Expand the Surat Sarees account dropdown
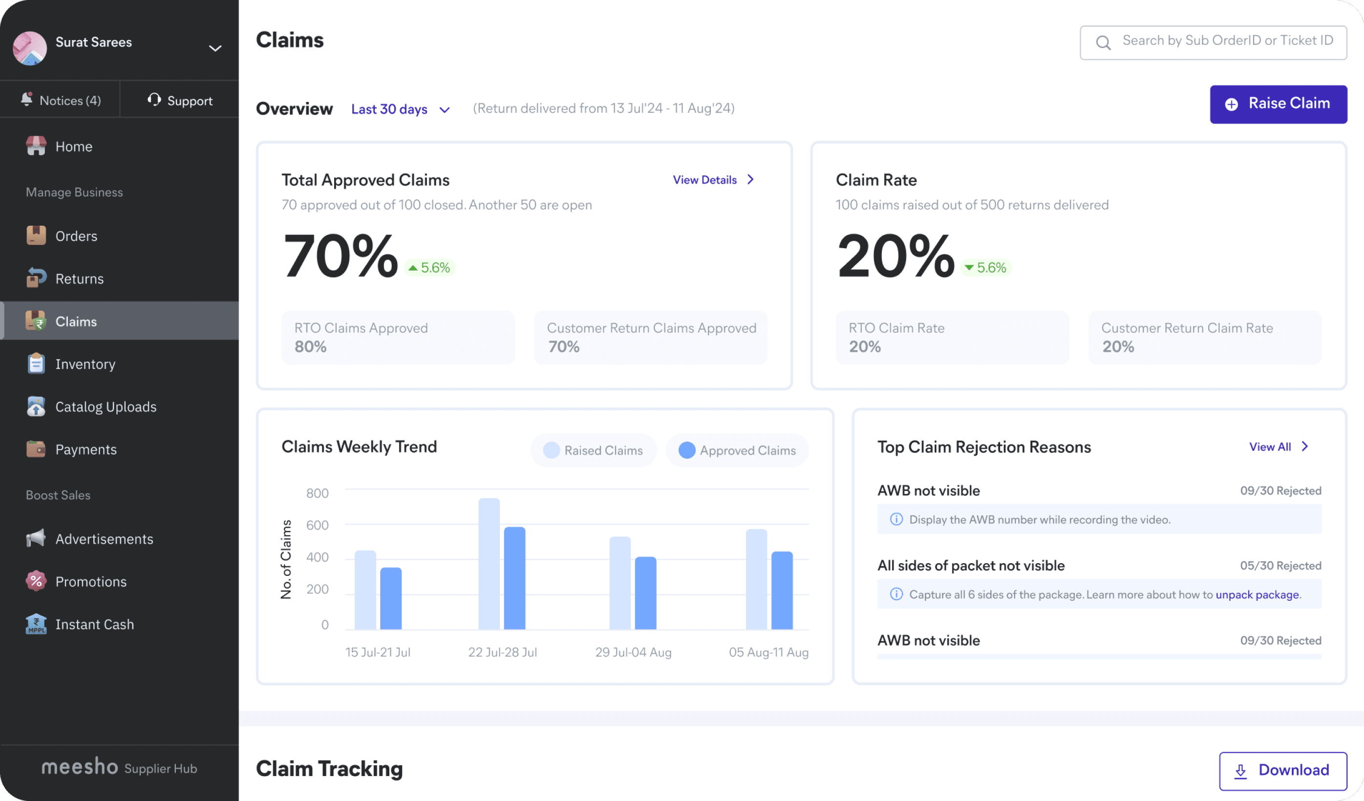Screen dimensions: 1364x801 215,48
